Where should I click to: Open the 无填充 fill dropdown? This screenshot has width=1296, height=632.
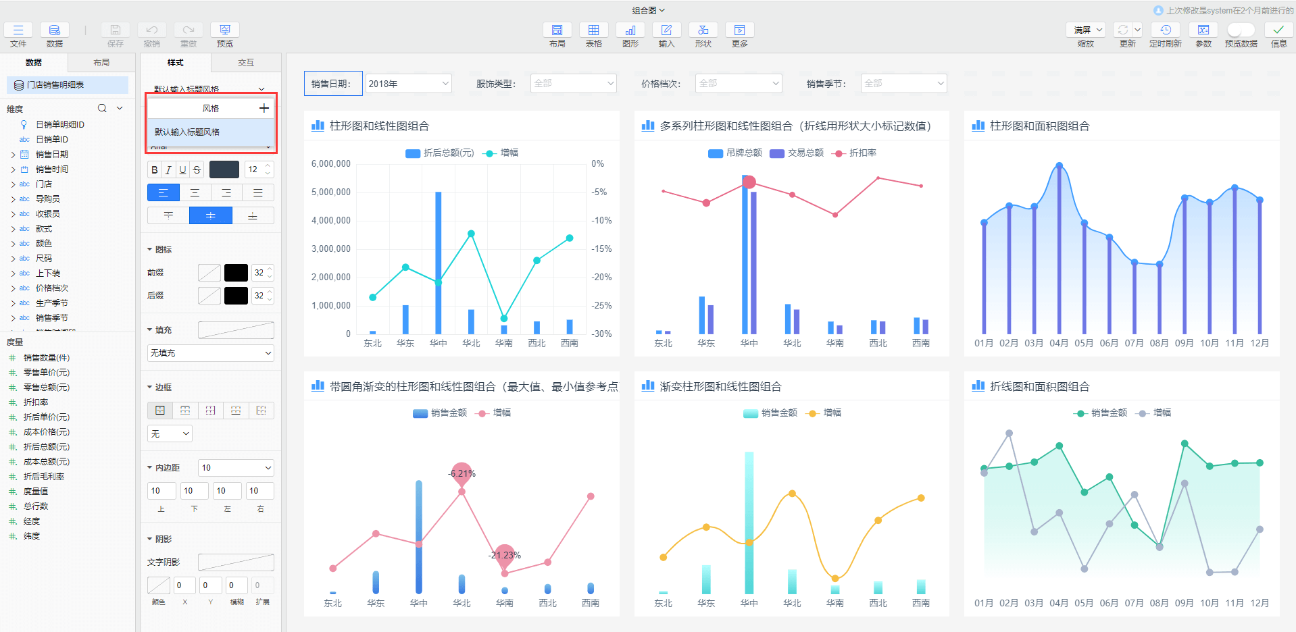click(210, 352)
